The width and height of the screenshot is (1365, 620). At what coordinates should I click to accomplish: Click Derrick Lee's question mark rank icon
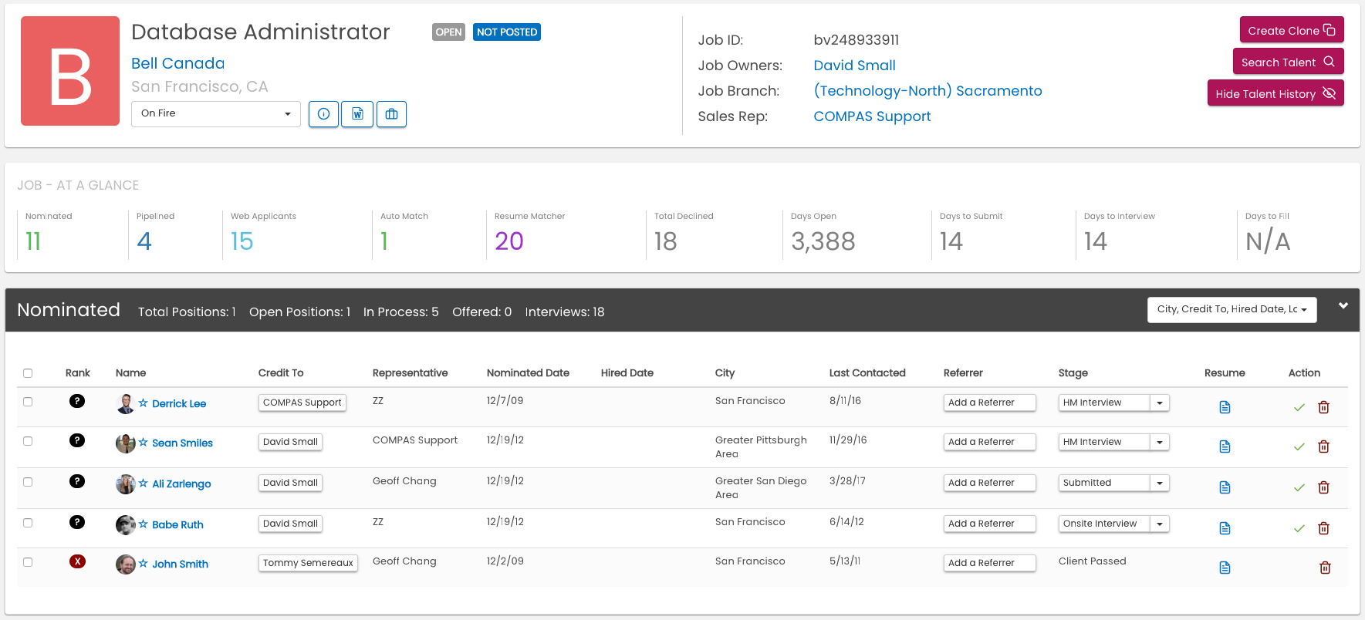[x=77, y=401]
